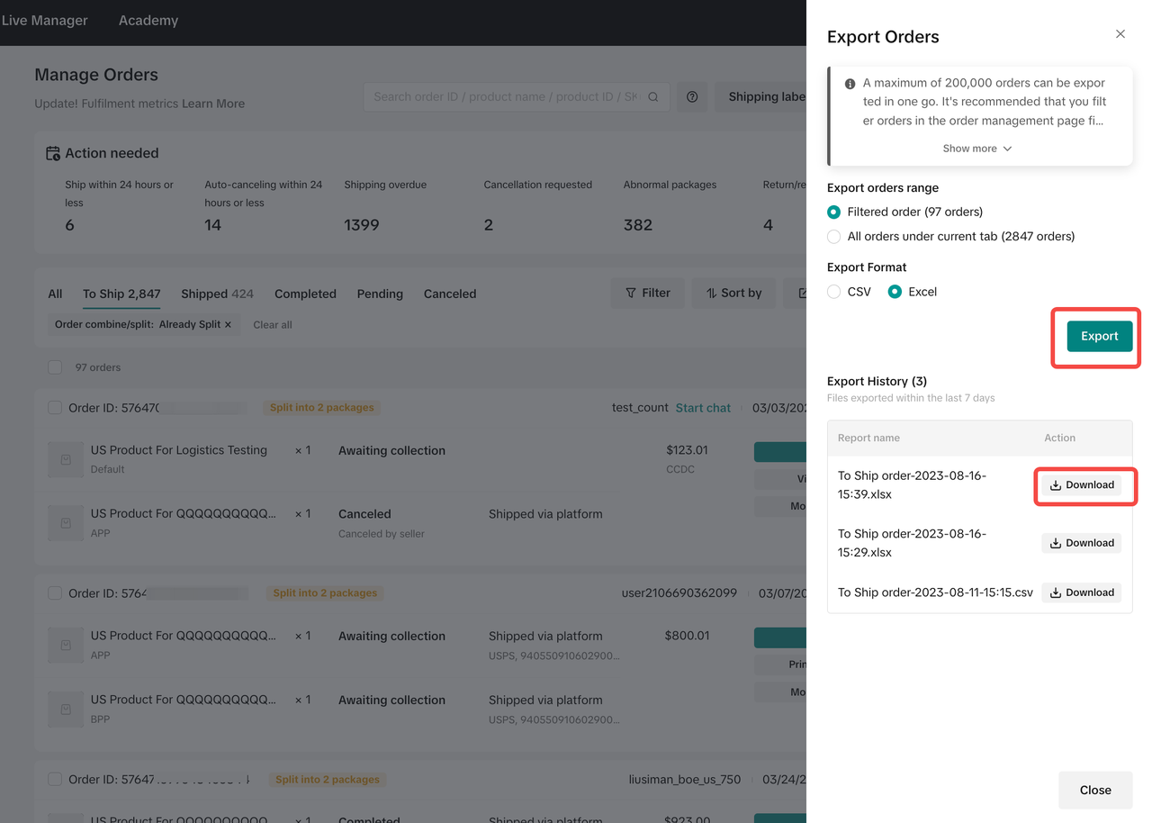
Task: Close the Export Orders panel with X icon
Action: pos(1120,34)
